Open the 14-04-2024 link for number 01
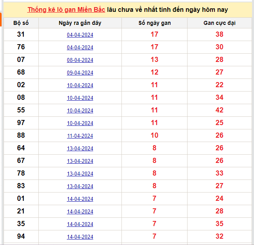 click(80, 199)
